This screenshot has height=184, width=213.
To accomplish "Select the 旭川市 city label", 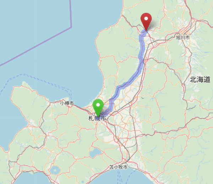I will click(182, 38).
